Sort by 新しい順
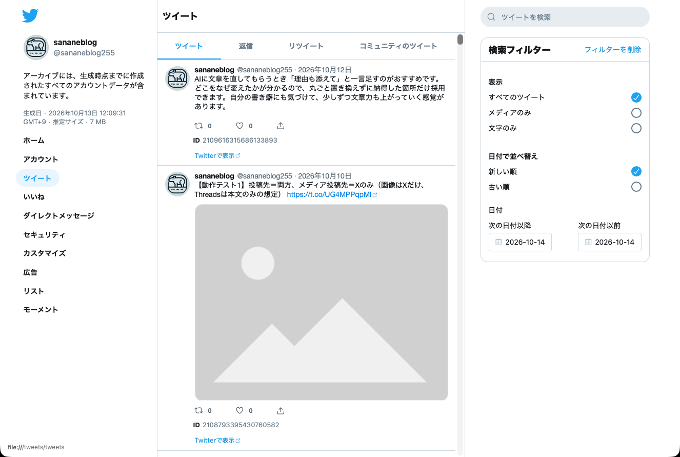The width and height of the screenshot is (680, 457). [x=636, y=171]
